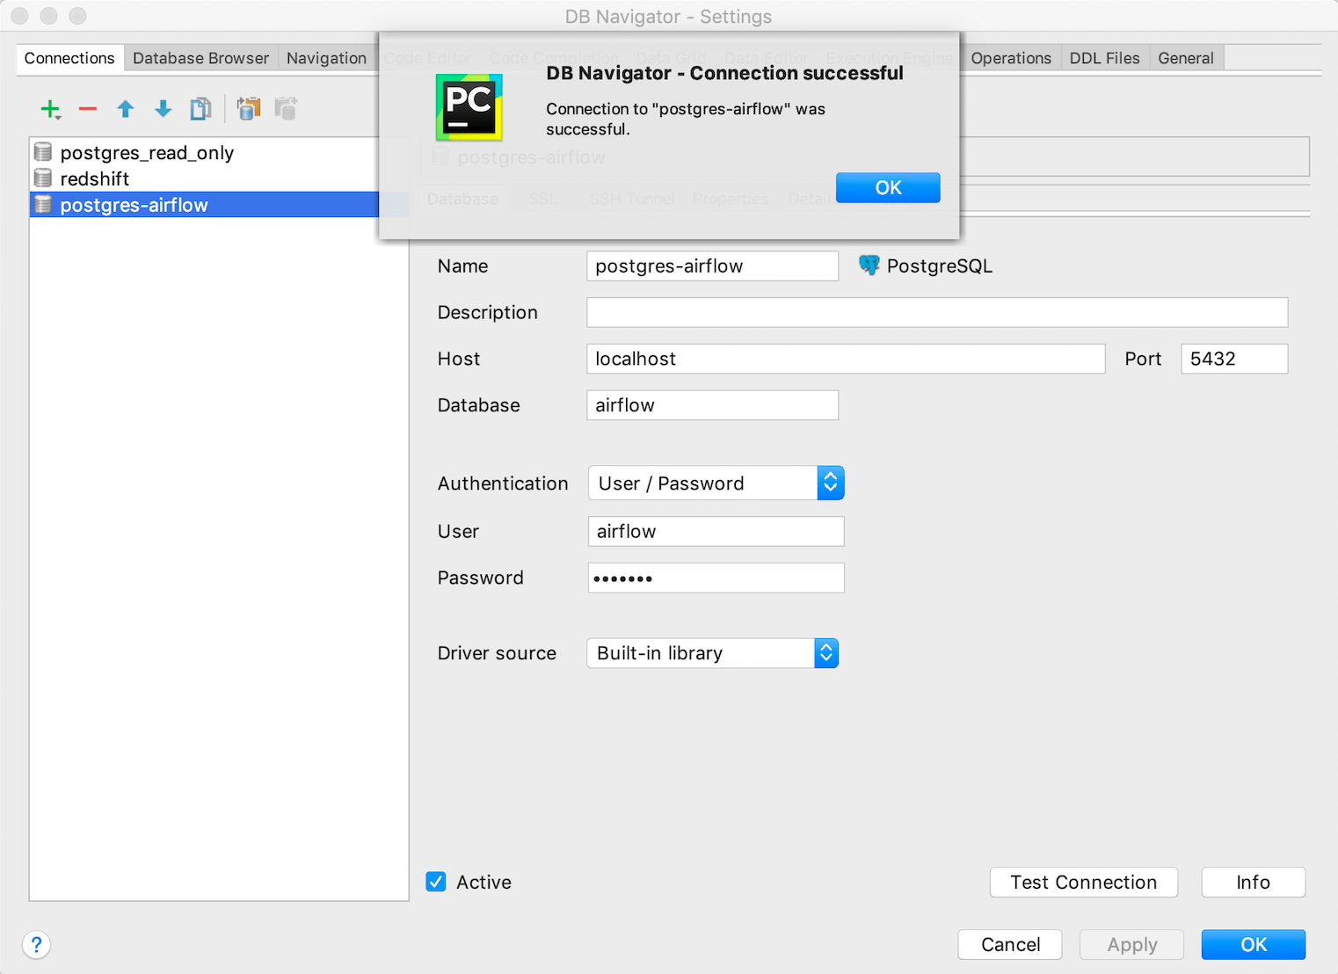This screenshot has height=974, width=1338.
Task: Switch to the Database Browser tab
Action: [x=200, y=58]
